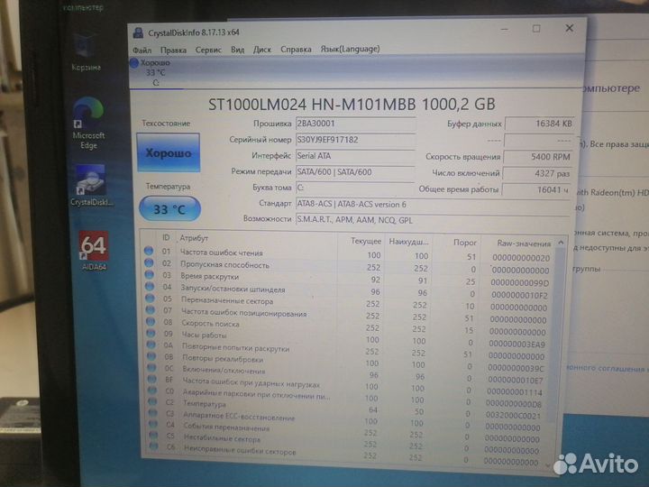The image size is (649, 487).
Task: Click the Интерфейс field Serial ATA
Action: point(355,156)
